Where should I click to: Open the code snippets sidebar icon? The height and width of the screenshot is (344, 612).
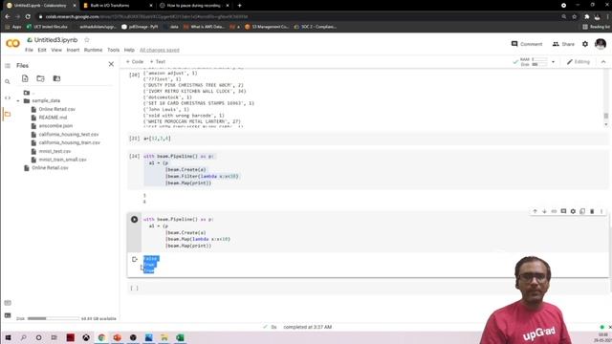click(8, 97)
